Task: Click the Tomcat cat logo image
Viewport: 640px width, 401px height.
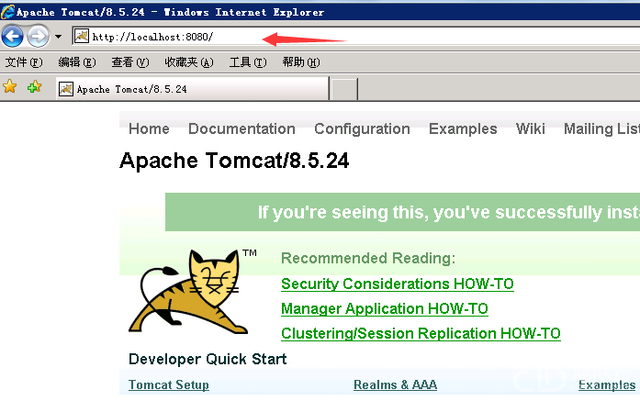Action: (190, 291)
